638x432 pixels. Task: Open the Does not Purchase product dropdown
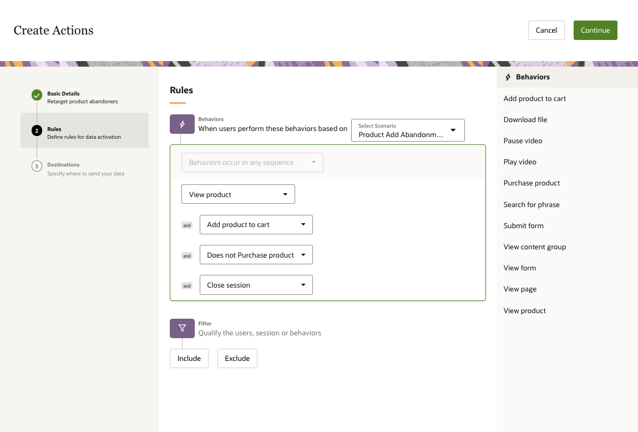(x=256, y=255)
